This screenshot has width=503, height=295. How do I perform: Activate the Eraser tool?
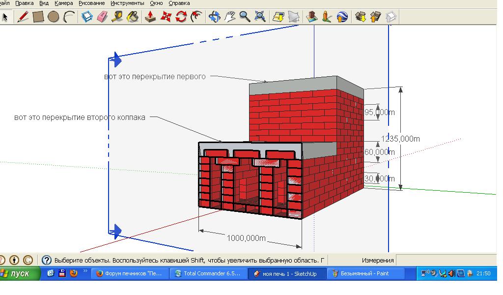click(x=102, y=17)
